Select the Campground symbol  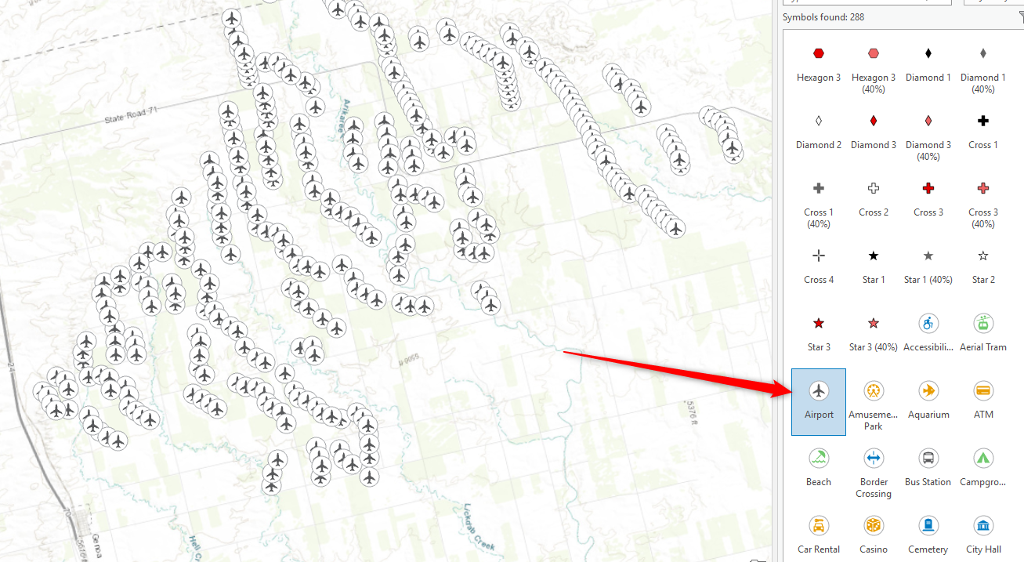click(983, 469)
